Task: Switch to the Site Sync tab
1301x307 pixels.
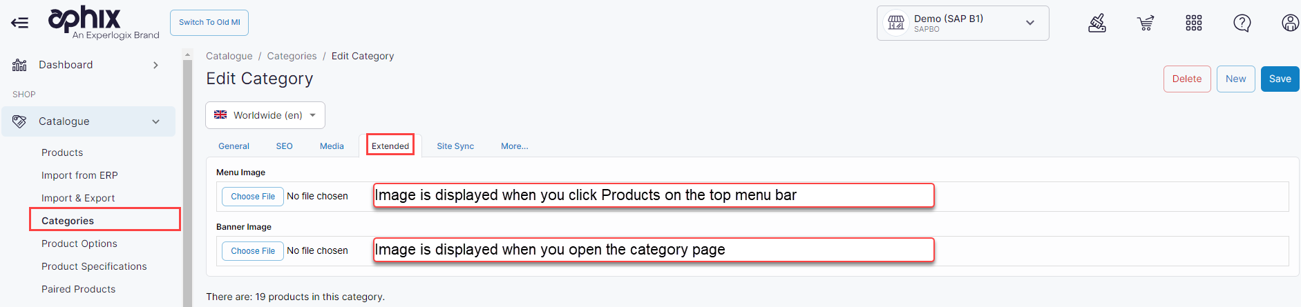Action: click(455, 146)
